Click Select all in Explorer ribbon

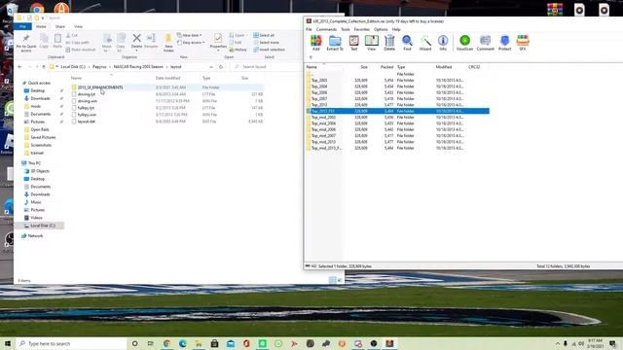tap(264, 35)
